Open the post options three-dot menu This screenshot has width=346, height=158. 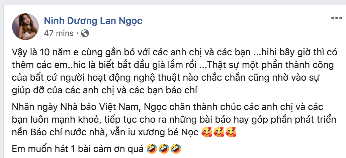[337, 18]
